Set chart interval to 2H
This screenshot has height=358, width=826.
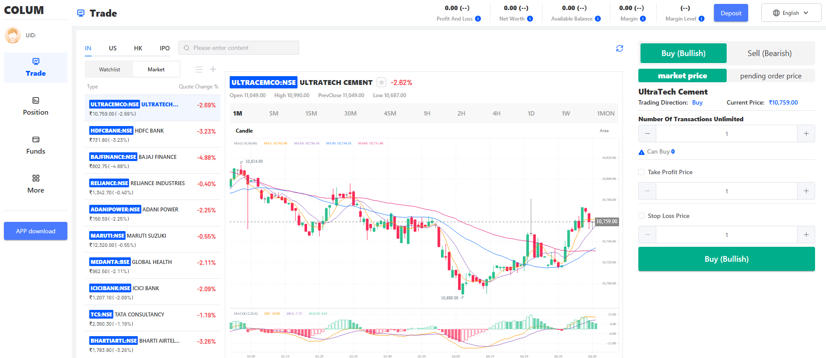pyautogui.click(x=462, y=113)
